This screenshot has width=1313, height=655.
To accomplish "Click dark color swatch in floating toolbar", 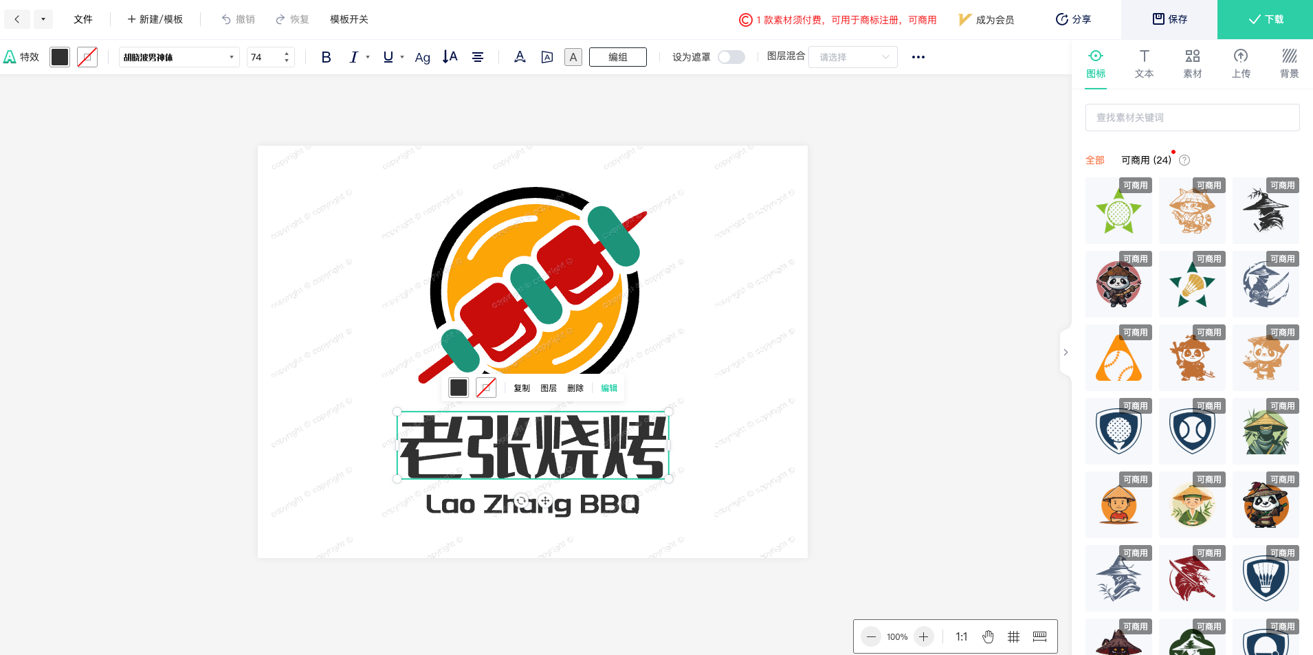I will (x=459, y=388).
